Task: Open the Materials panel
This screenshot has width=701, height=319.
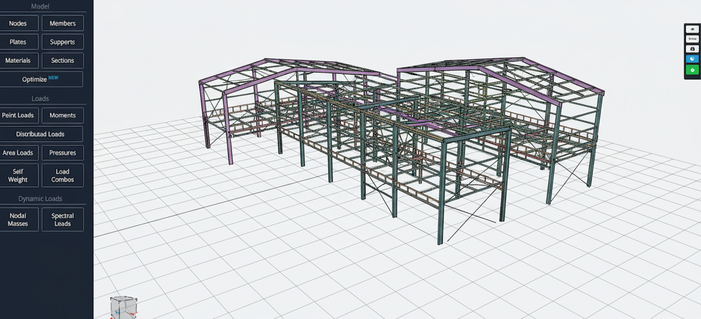Action: tap(18, 60)
